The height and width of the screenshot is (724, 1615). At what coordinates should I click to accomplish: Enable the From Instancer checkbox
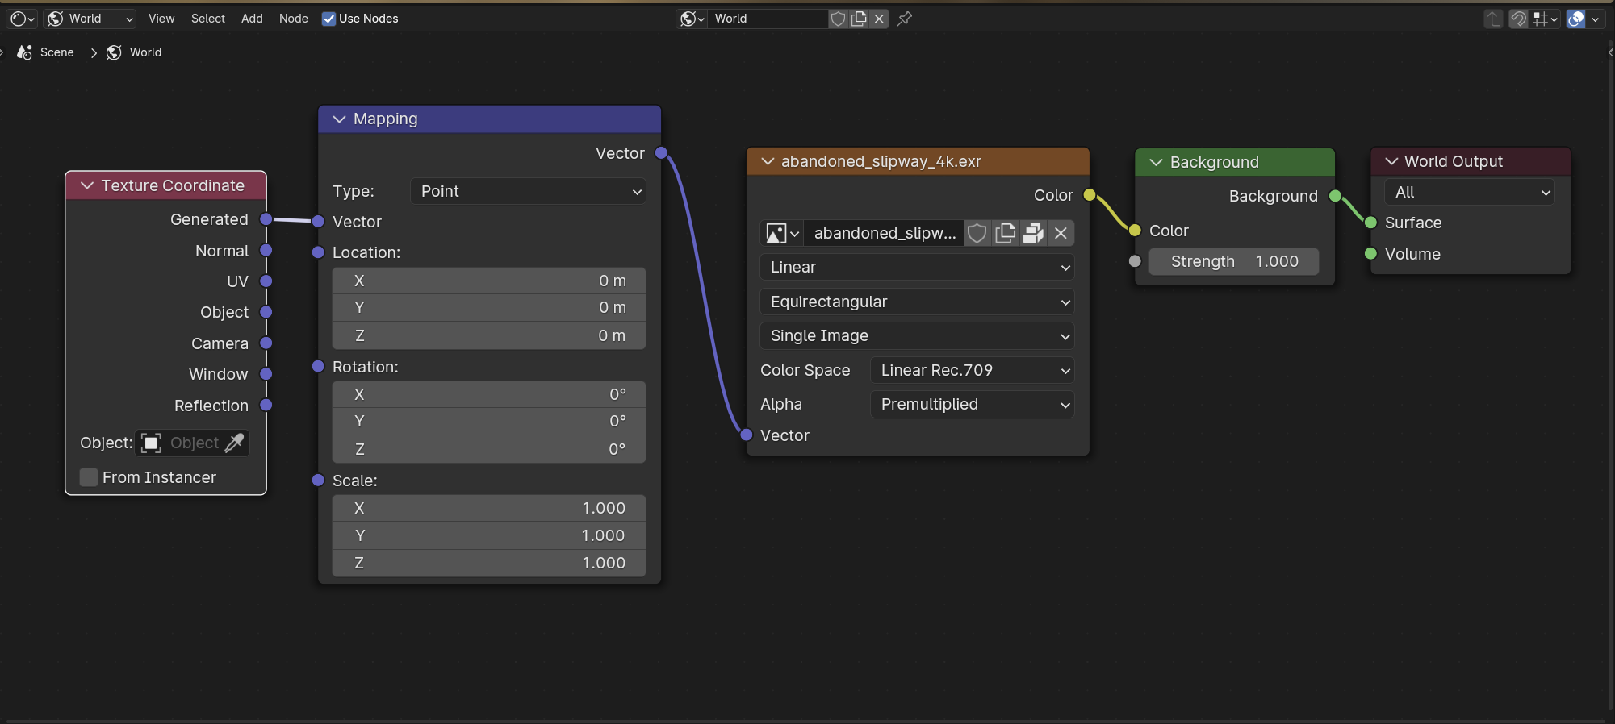point(89,477)
